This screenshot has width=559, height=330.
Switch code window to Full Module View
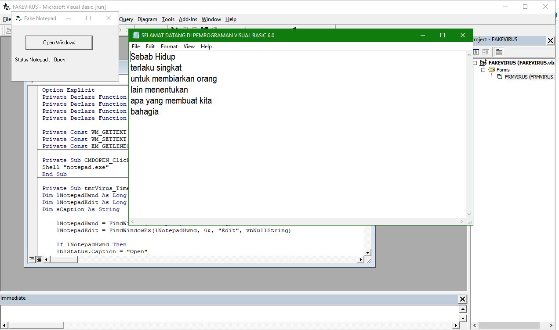click(x=39, y=259)
